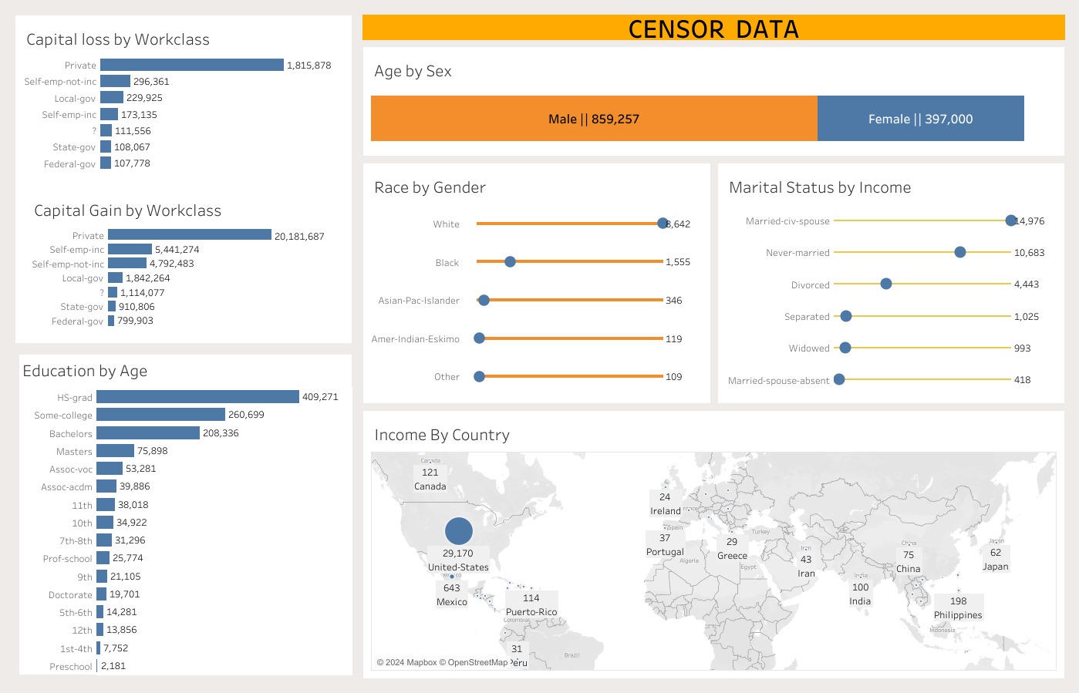Select the Divorced dot in Marital Status chart

pyautogui.click(x=886, y=284)
